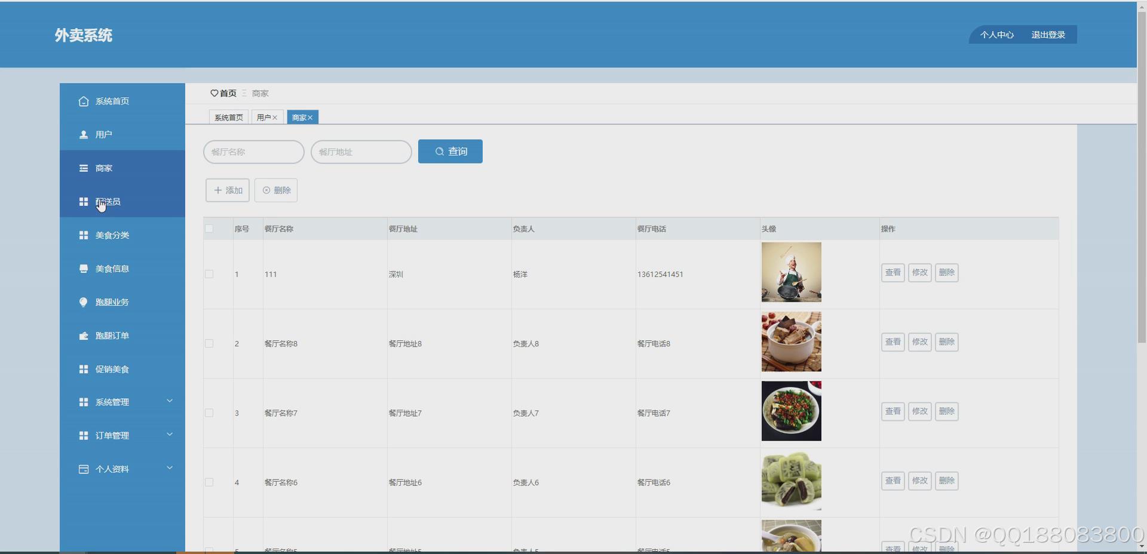The image size is (1147, 554).
Task: Click 修改 to edit restaurant 111
Action: click(919, 273)
